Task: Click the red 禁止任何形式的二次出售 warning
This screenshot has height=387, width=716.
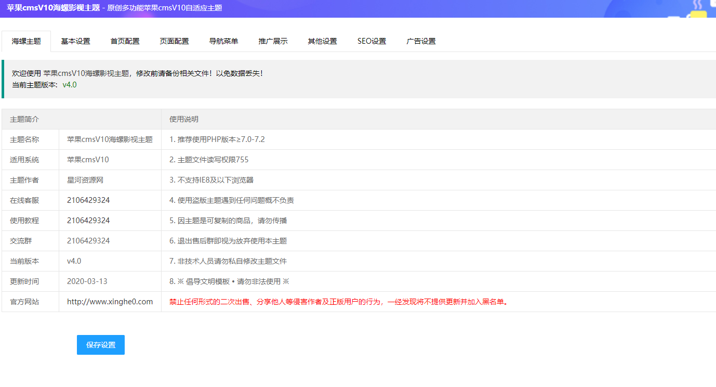Action: (338, 302)
